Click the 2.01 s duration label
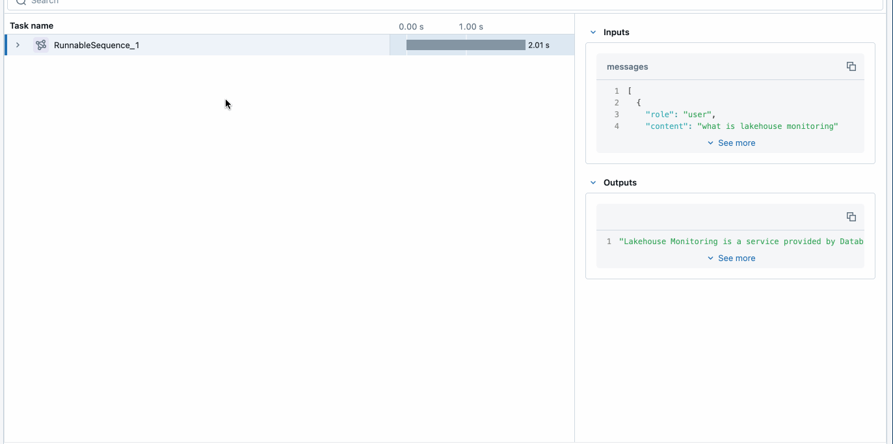Viewport: 893px width, 444px height. pyautogui.click(x=539, y=45)
